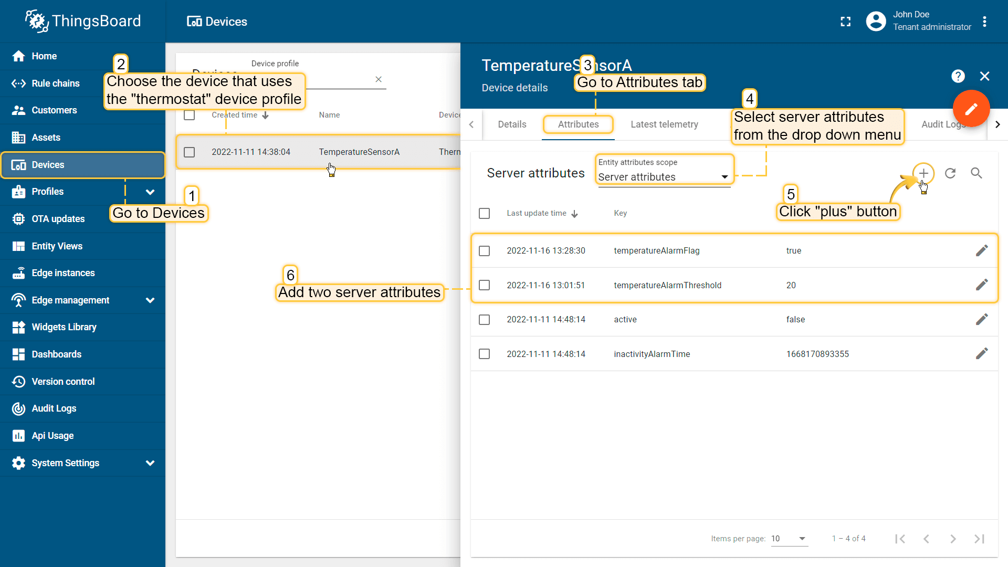The image size is (1008, 567).
Task: Open items per page dropdown
Action: point(789,539)
